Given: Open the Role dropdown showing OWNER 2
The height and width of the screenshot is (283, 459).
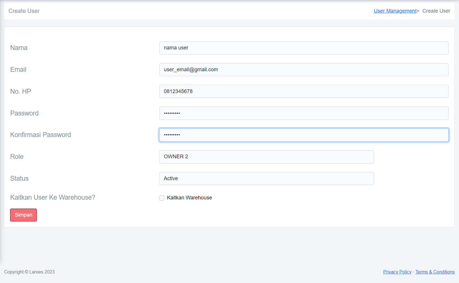Looking at the screenshot, I should (266, 157).
